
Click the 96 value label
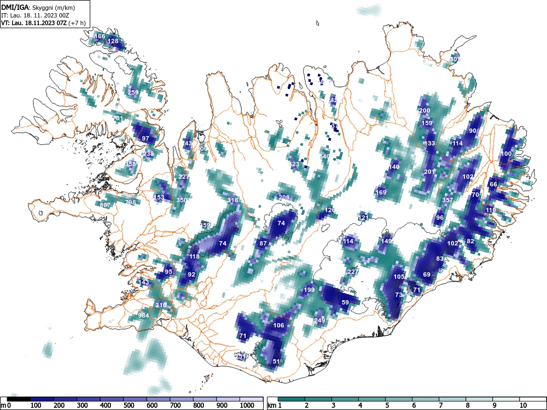[440, 218]
